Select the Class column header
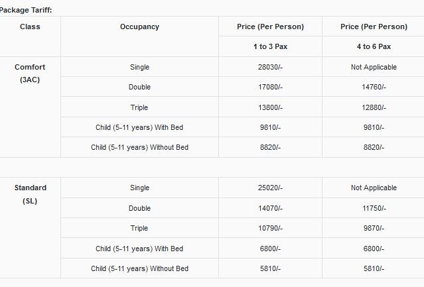 pyautogui.click(x=30, y=27)
